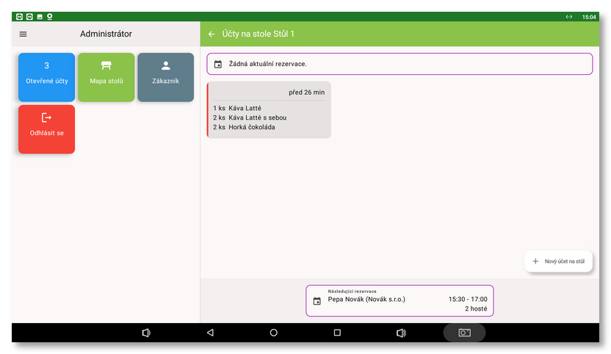The image size is (611, 354).
Task: Click the second status bar notification icon
Action: pos(29,16)
